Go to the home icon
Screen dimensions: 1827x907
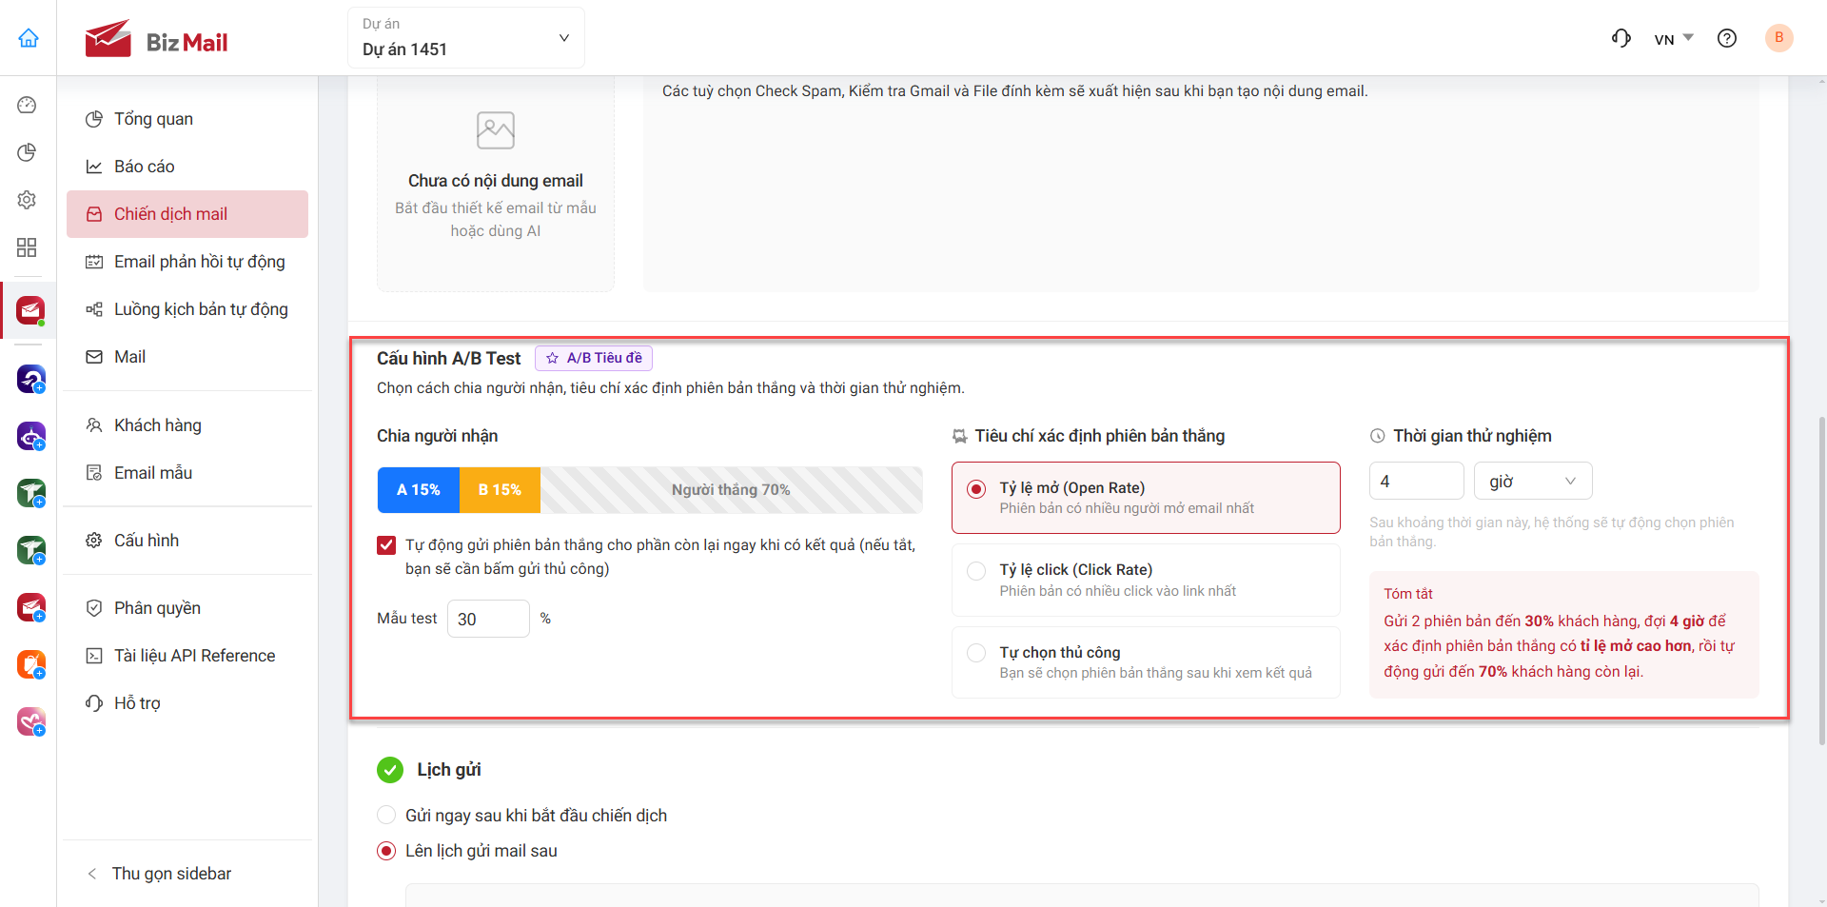coord(29,38)
